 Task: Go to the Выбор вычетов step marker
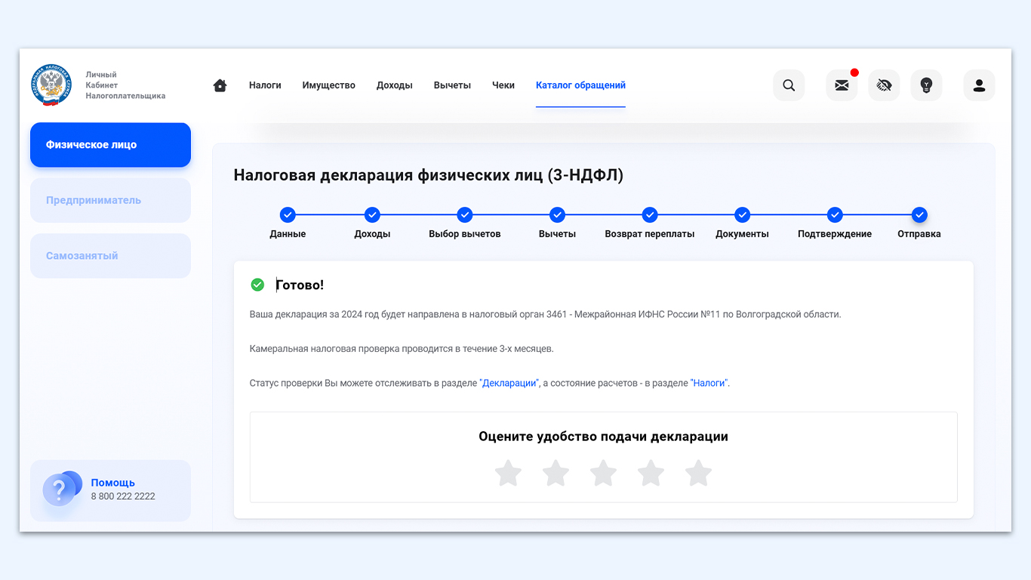click(465, 214)
